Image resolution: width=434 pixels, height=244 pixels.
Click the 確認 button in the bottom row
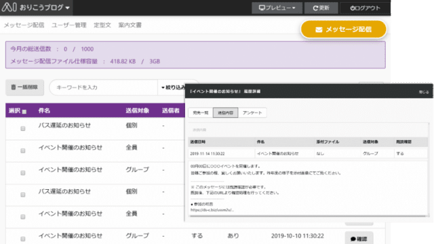pos(359,239)
